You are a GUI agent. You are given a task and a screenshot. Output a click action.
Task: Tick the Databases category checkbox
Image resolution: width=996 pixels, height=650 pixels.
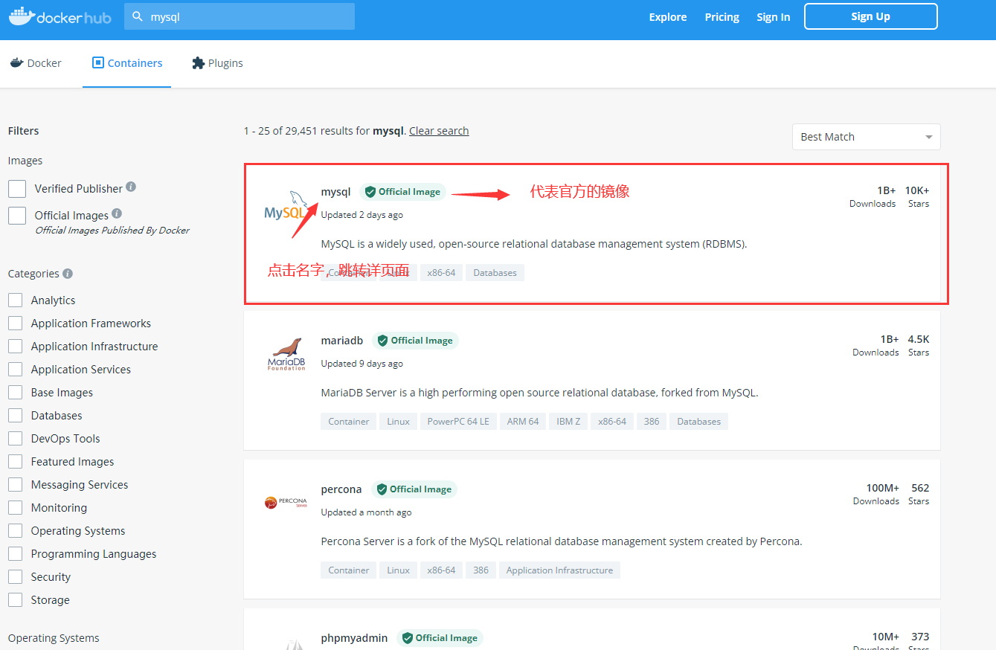tap(15, 416)
